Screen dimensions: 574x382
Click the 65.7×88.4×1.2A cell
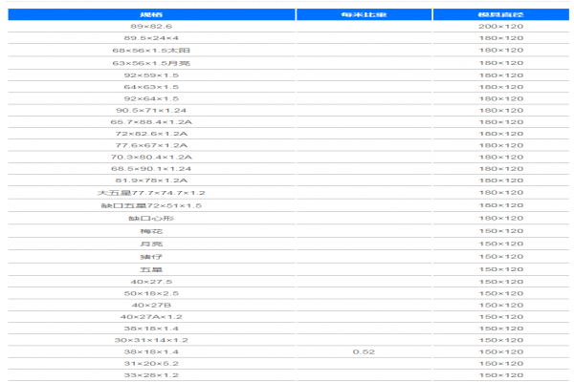[151, 122]
